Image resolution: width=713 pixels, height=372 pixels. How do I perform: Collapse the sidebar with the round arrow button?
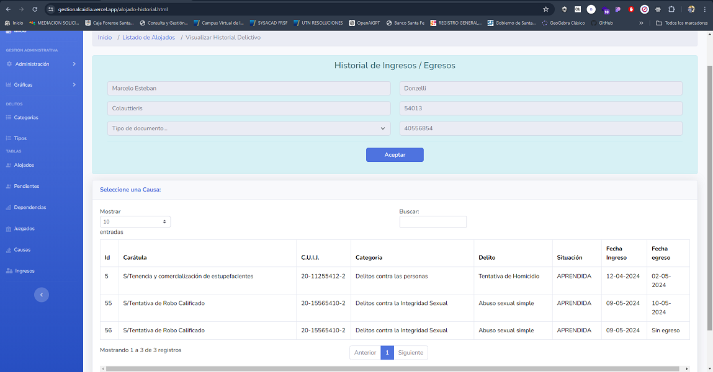pyautogui.click(x=42, y=295)
